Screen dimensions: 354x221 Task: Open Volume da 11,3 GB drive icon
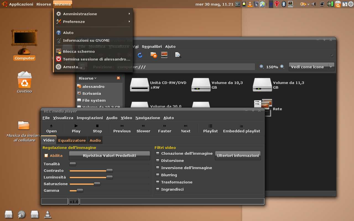click(x=262, y=85)
